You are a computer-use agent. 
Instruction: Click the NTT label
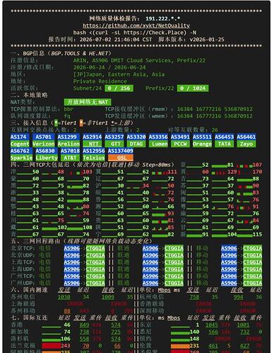click(x=92, y=144)
